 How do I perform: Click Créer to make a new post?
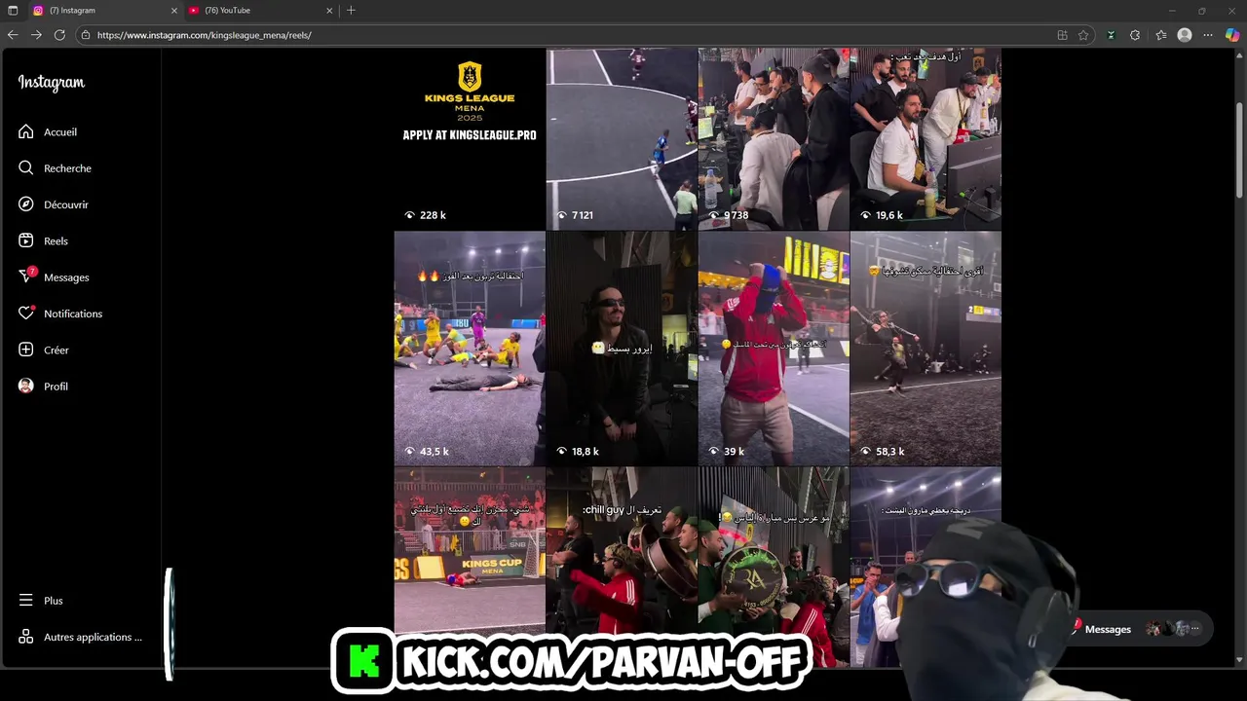45,350
